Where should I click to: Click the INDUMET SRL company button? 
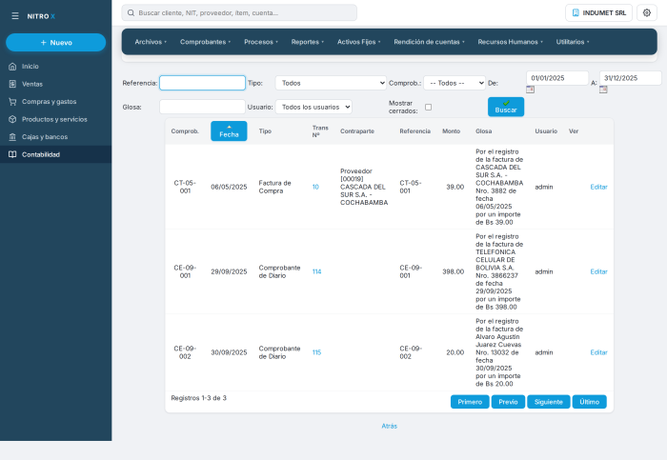[x=598, y=12]
